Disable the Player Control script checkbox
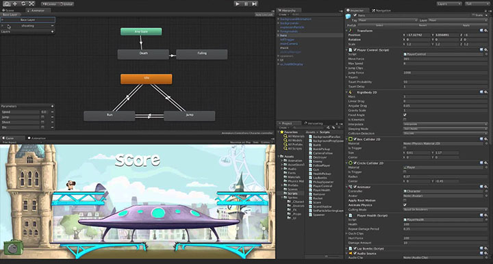Viewport: 493px width, 264px height. [x=355, y=50]
